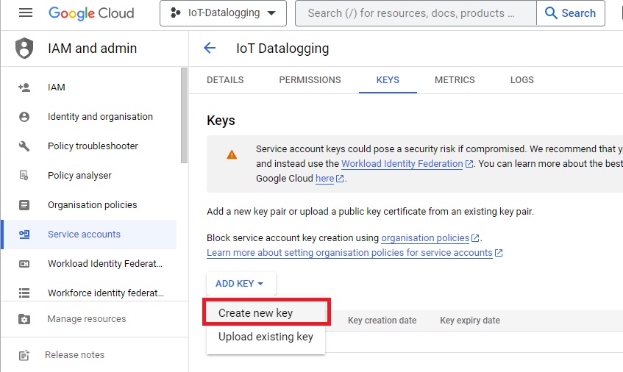Switch to the PERMISSIONS tab

310,80
